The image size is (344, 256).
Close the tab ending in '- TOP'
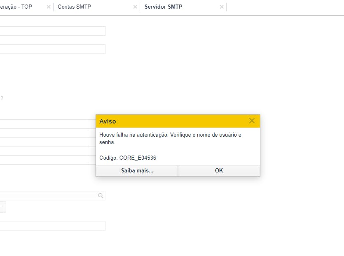pos(49,7)
